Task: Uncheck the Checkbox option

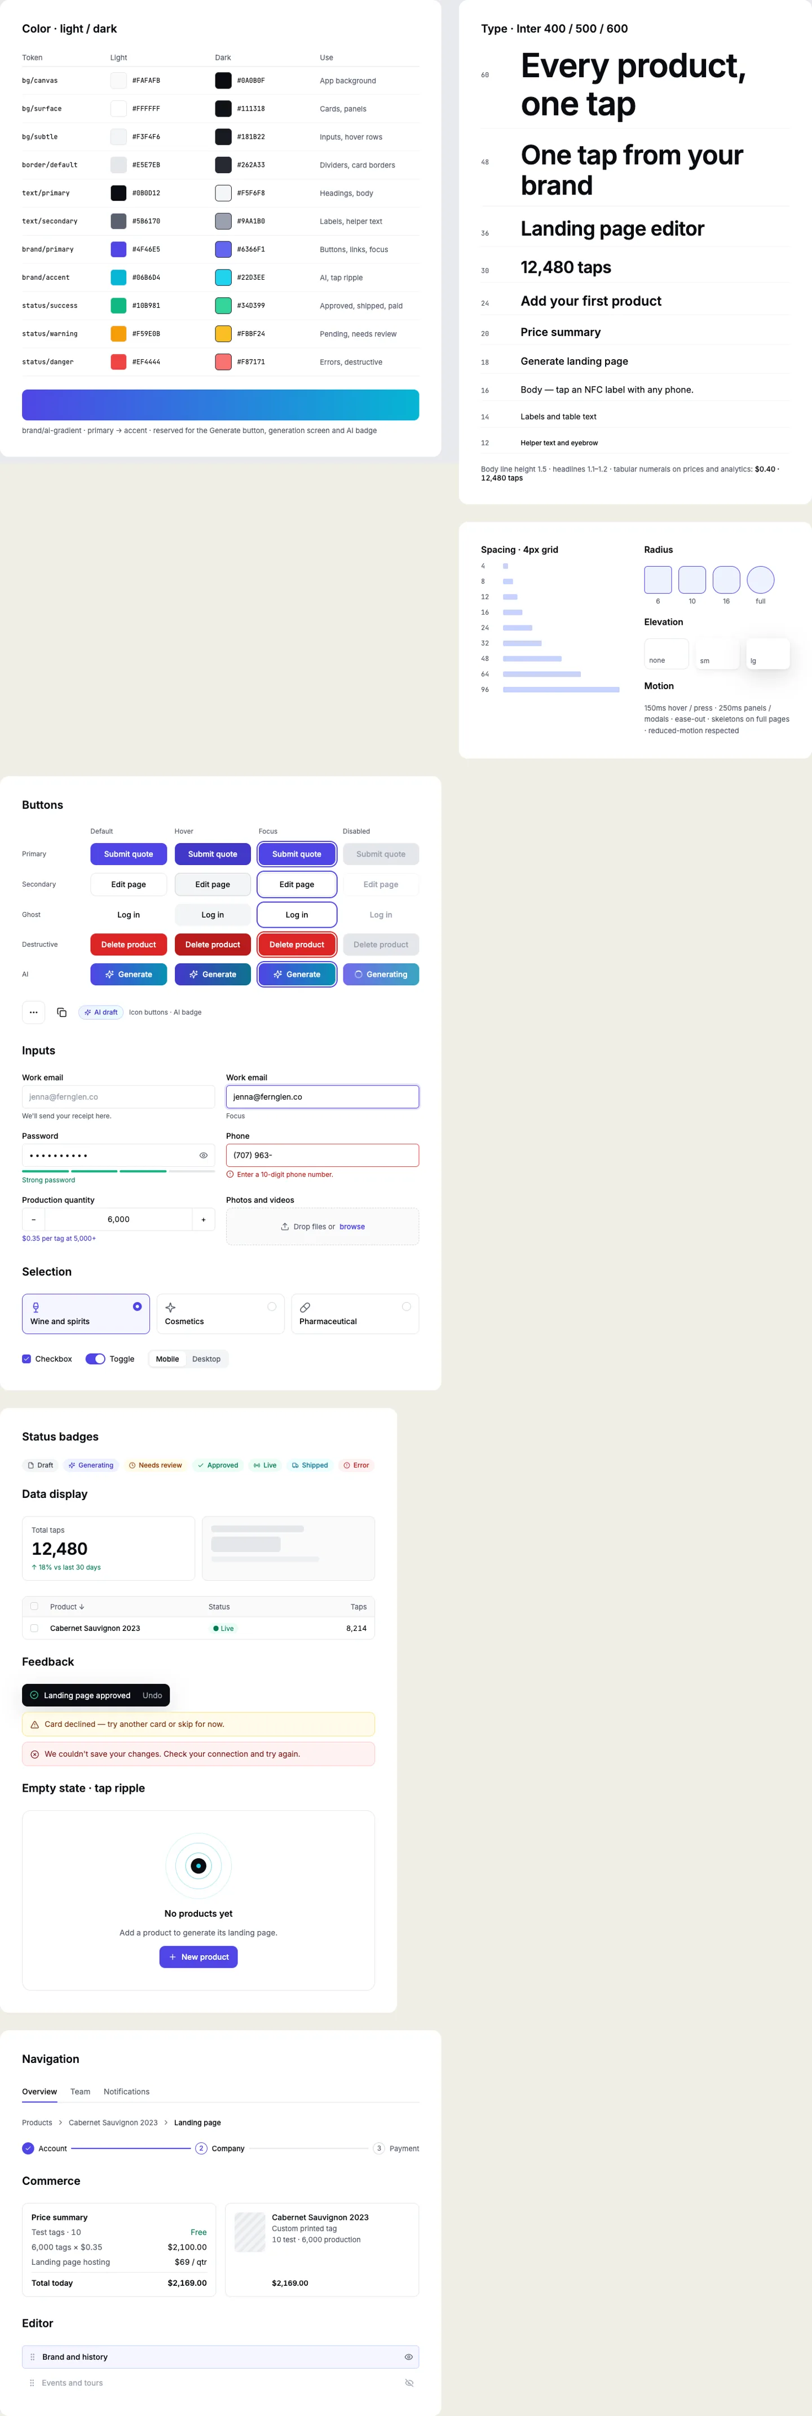Action: 27,1359
